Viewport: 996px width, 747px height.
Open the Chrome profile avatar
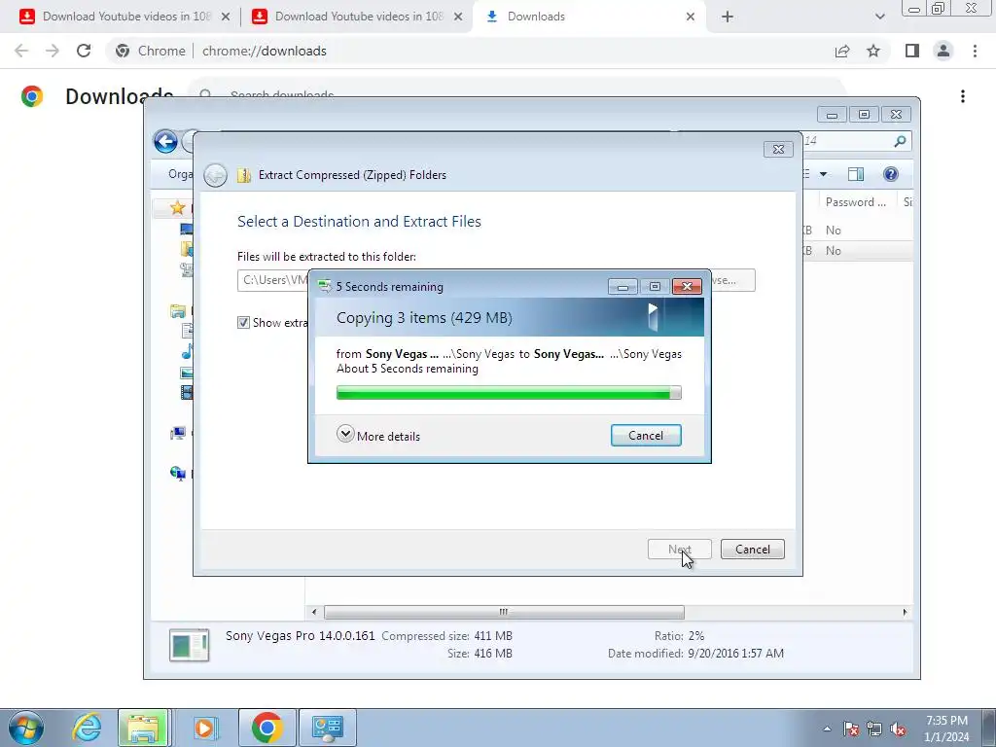pos(943,51)
